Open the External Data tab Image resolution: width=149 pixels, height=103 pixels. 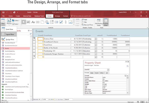point(27,16)
